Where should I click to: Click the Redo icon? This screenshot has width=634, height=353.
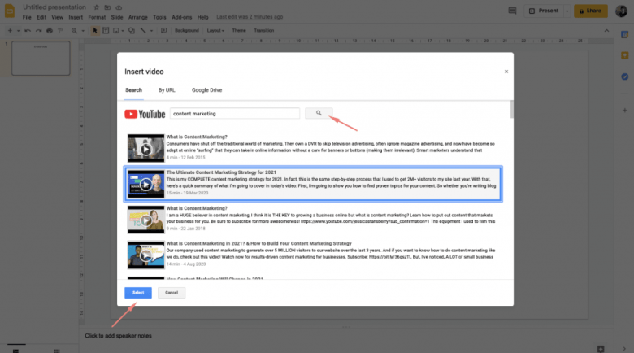[38, 30]
